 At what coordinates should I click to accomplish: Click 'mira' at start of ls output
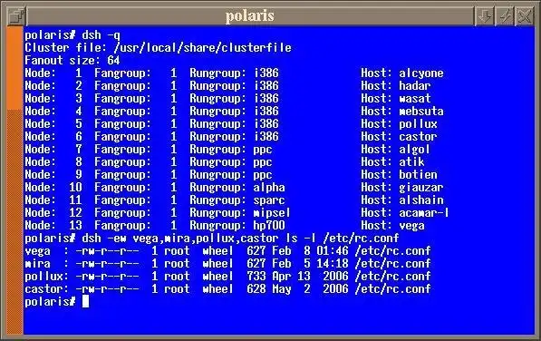[38, 264]
